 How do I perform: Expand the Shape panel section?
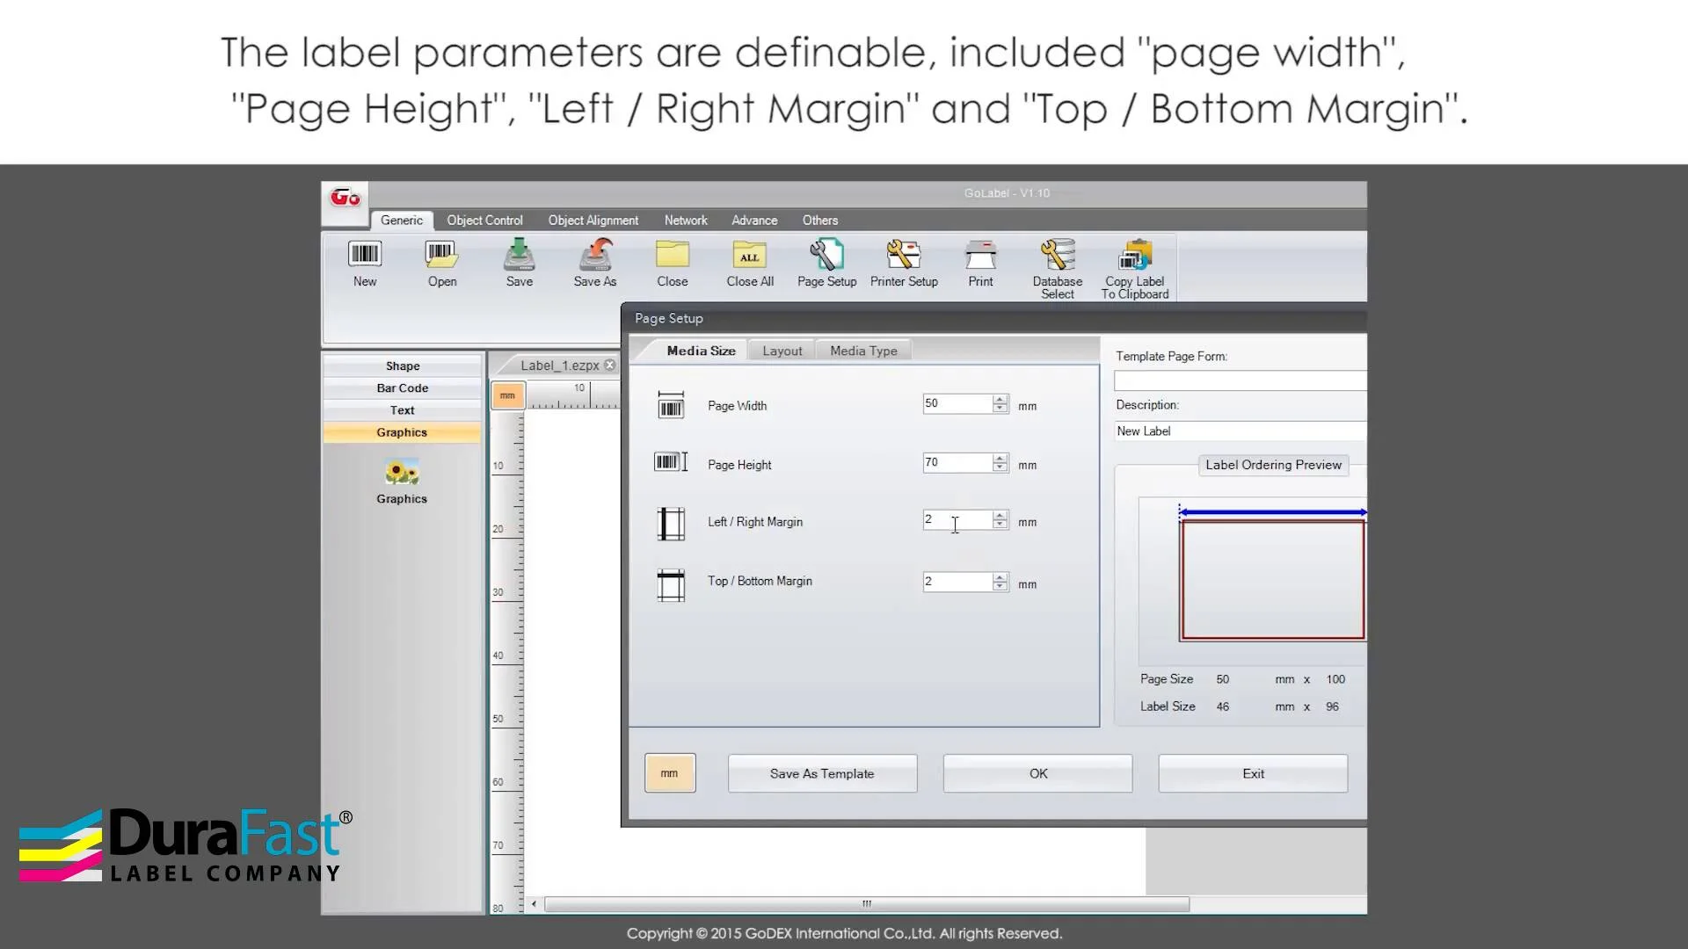tap(402, 366)
